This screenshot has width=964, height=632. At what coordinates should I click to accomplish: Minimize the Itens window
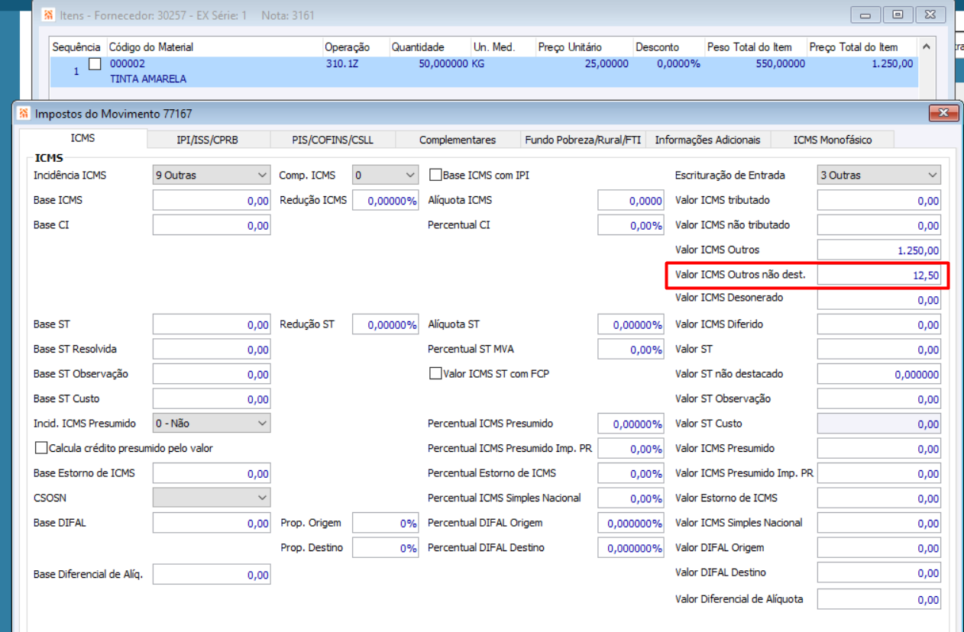click(865, 15)
